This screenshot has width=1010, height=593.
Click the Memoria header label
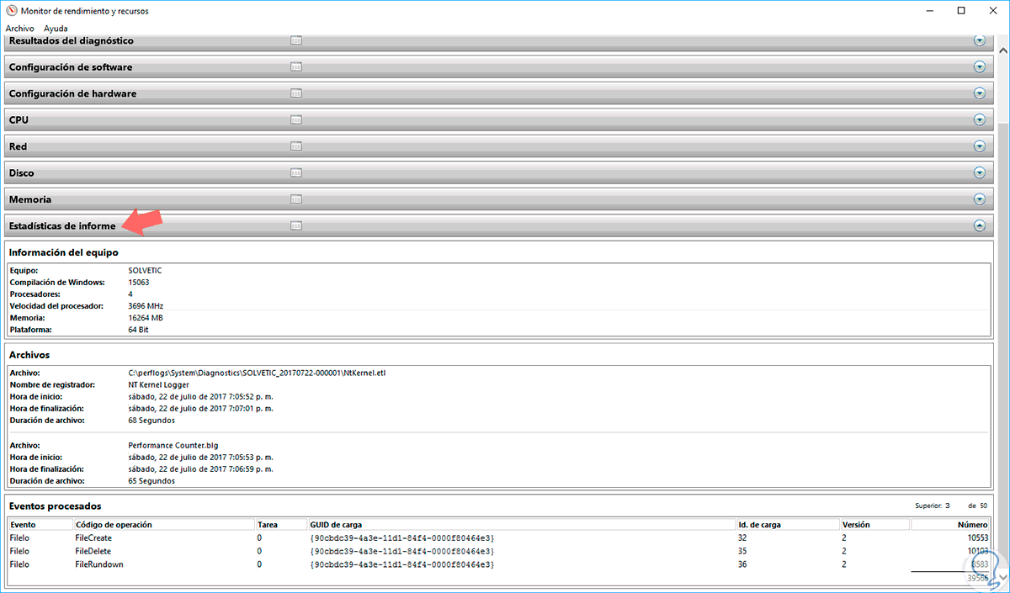[x=30, y=199]
